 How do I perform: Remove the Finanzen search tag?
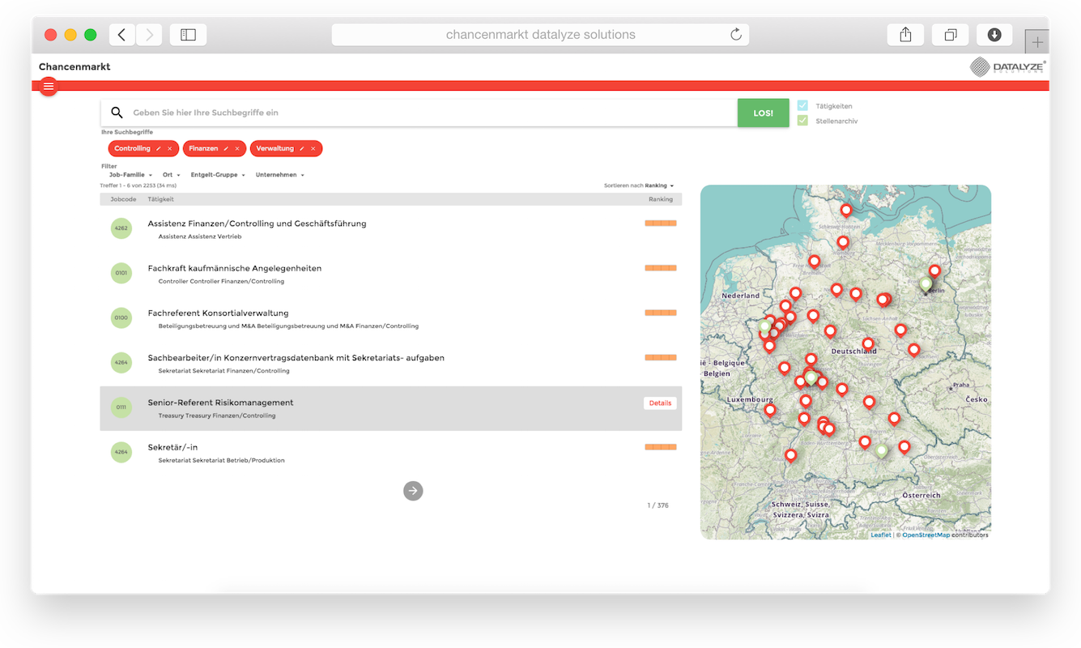click(237, 149)
